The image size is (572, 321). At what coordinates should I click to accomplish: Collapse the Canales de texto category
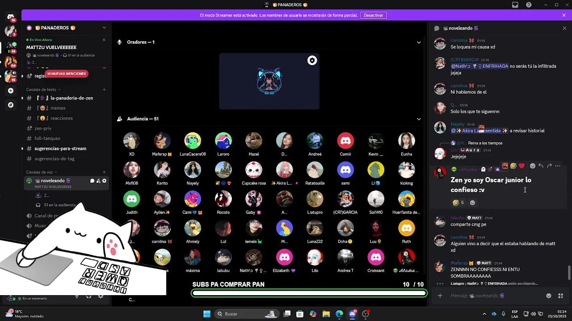point(43,90)
